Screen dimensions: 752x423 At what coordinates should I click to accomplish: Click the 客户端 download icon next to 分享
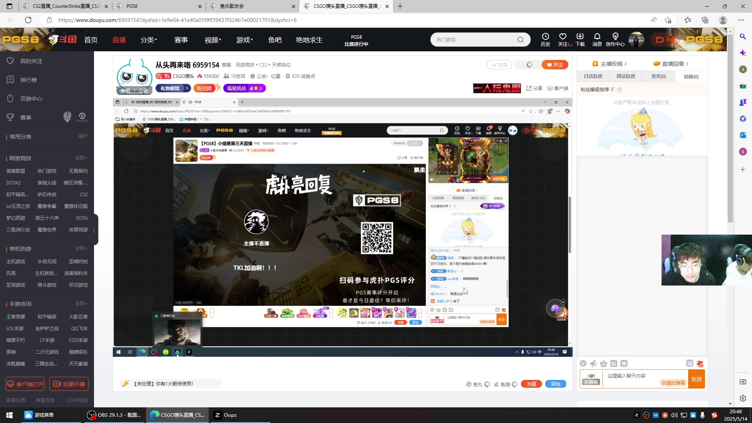pos(558,89)
